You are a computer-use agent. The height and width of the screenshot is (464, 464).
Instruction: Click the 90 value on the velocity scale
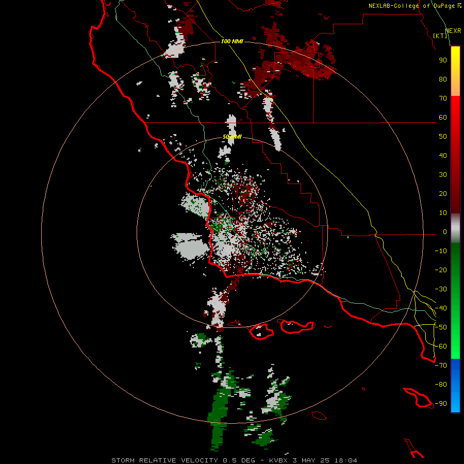tap(443, 60)
